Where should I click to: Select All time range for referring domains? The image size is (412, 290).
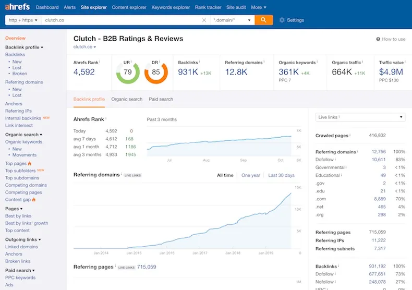(x=225, y=175)
